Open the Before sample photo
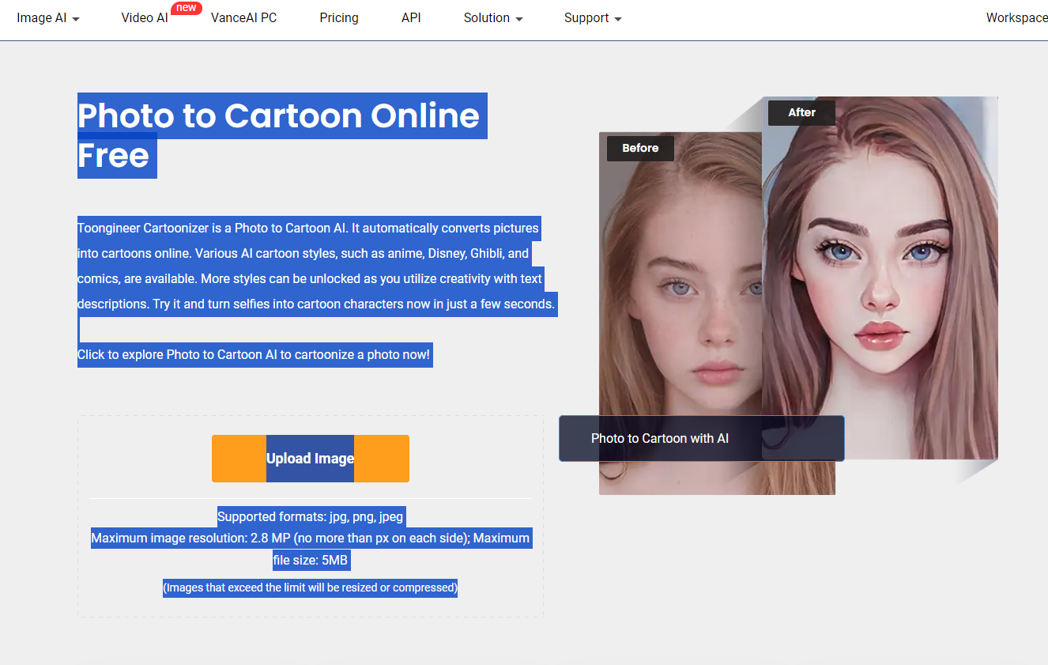This screenshot has width=1048, height=665. pos(680,313)
